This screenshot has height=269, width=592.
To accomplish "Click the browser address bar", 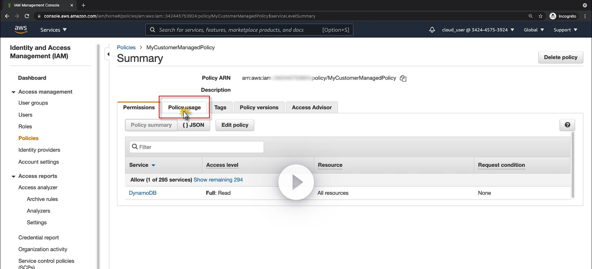I will 281,16.
